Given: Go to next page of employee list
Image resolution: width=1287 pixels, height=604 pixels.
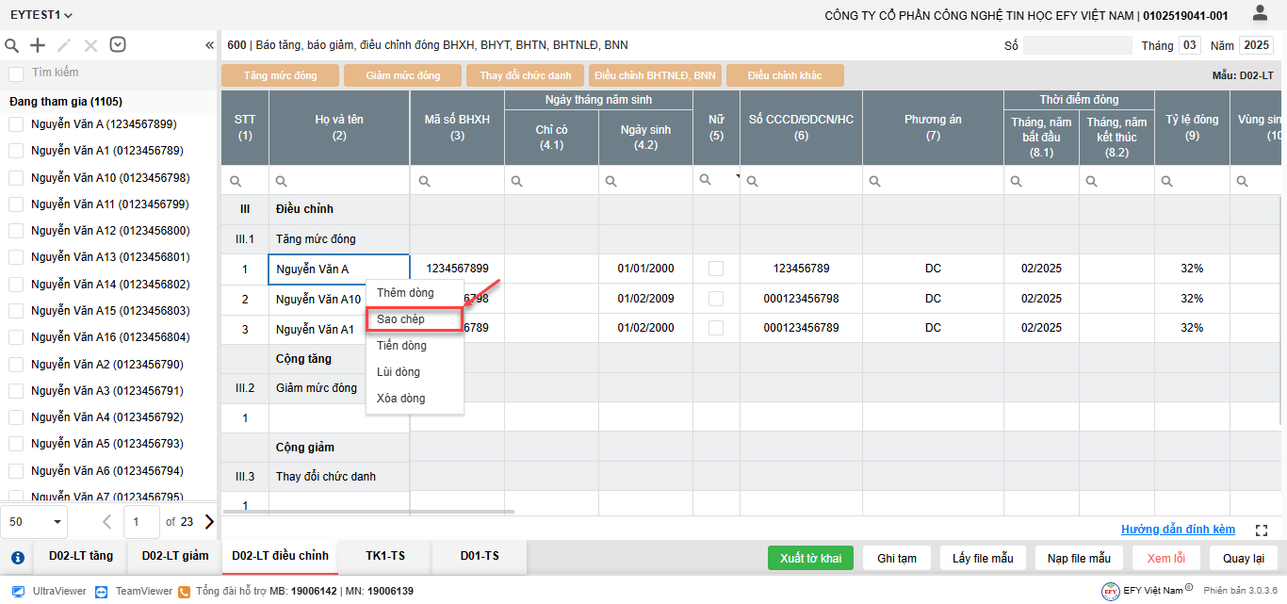Looking at the screenshot, I should click(x=209, y=521).
